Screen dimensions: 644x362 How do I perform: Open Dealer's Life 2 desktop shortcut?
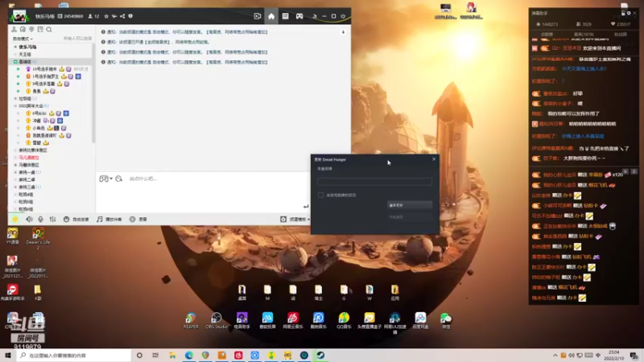point(38,239)
